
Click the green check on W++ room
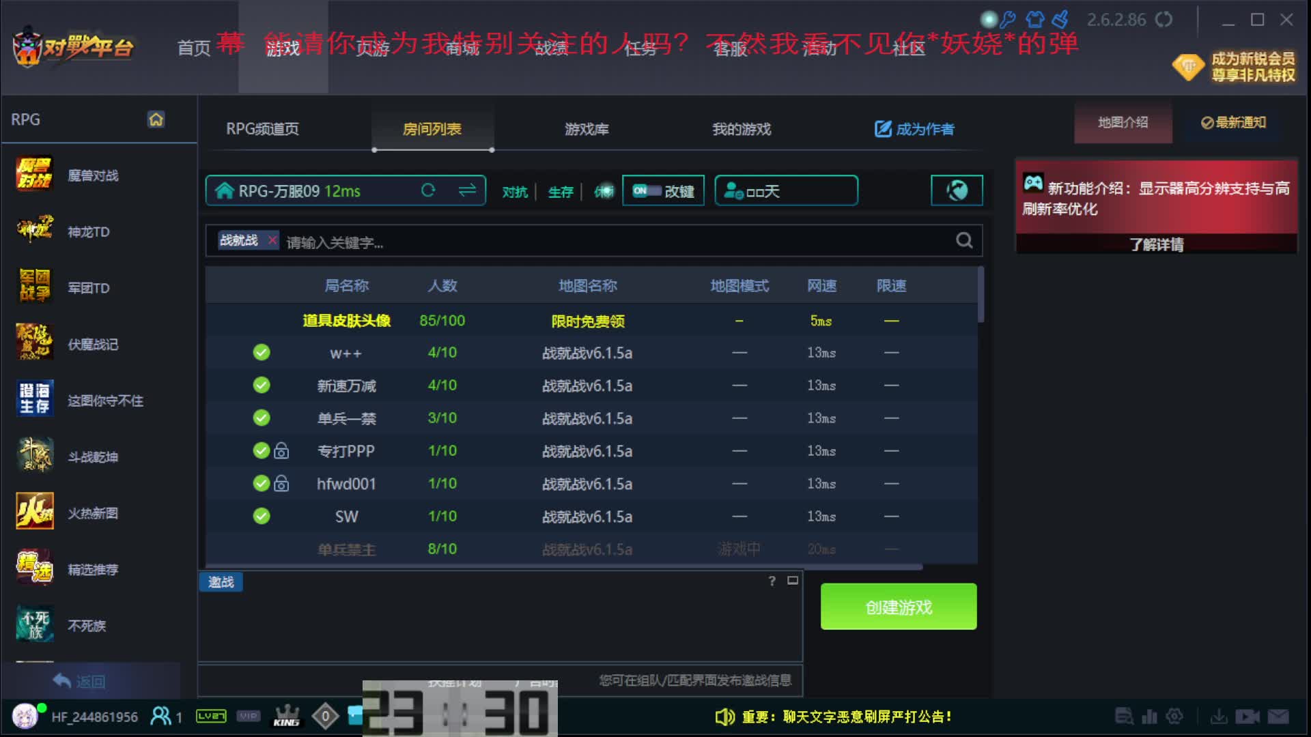pos(262,353)
